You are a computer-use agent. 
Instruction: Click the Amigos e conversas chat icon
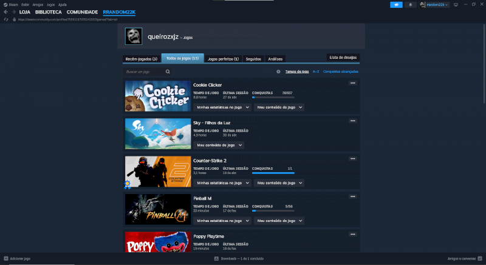tap(480, 258)
